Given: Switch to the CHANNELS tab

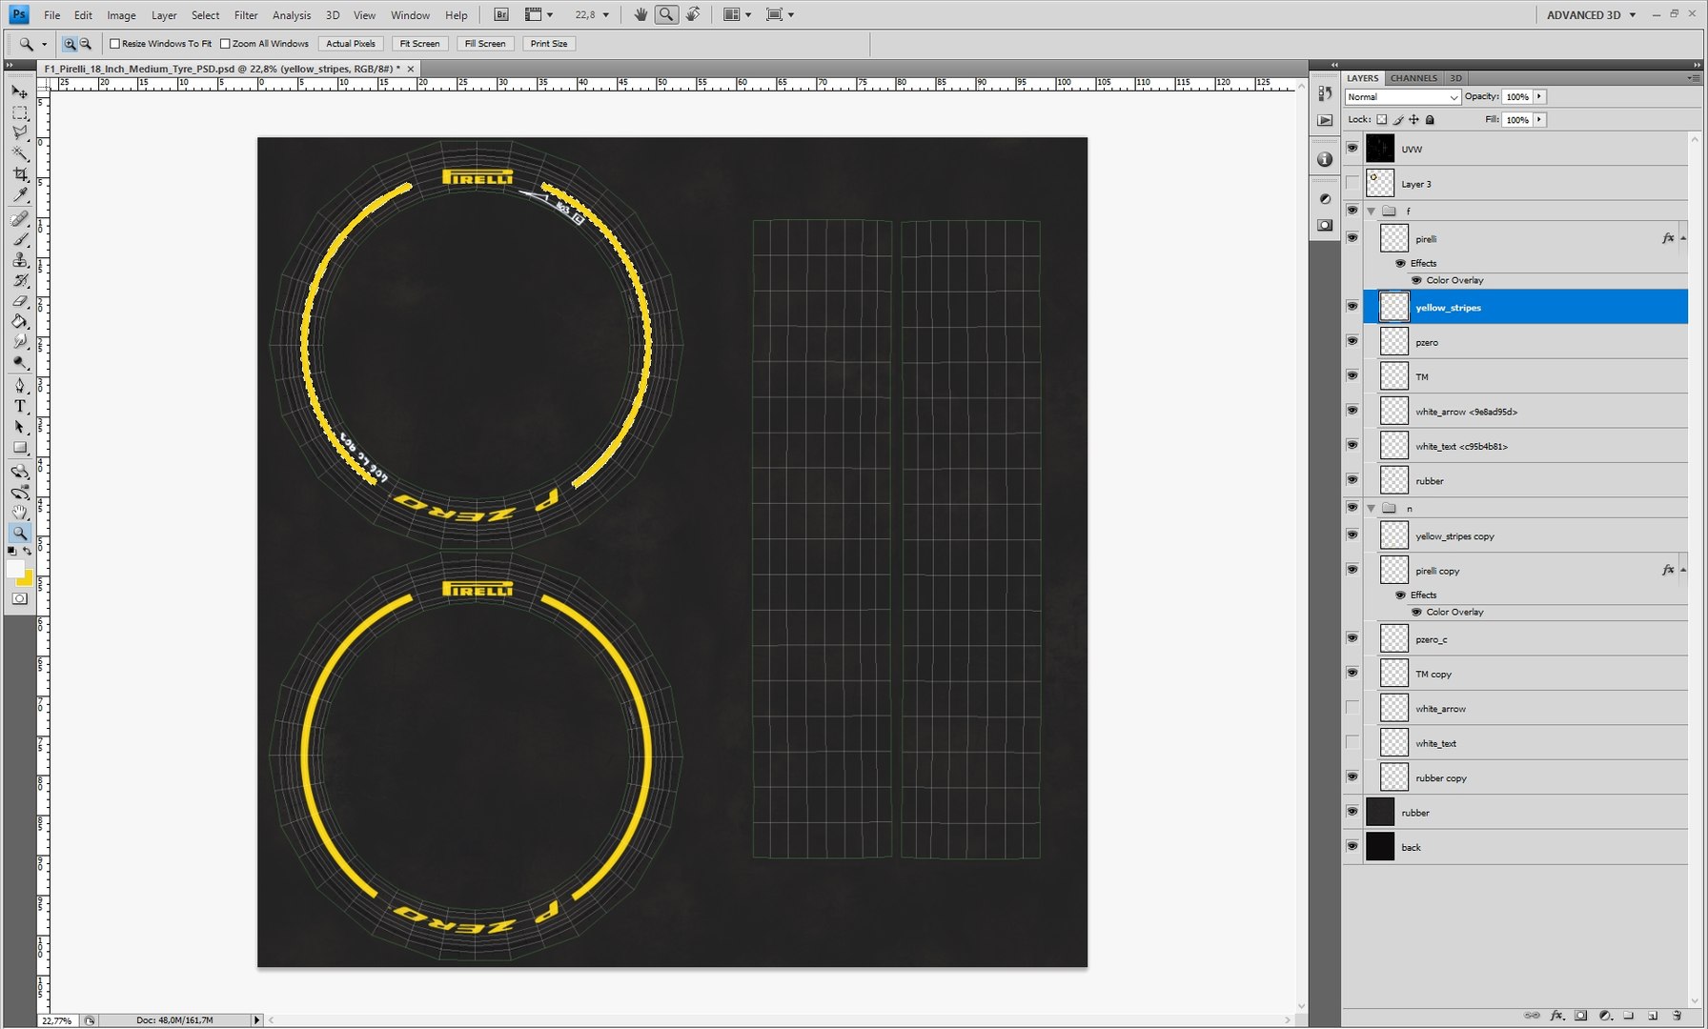Looking at the screenshot, I should click(1413, 78).
